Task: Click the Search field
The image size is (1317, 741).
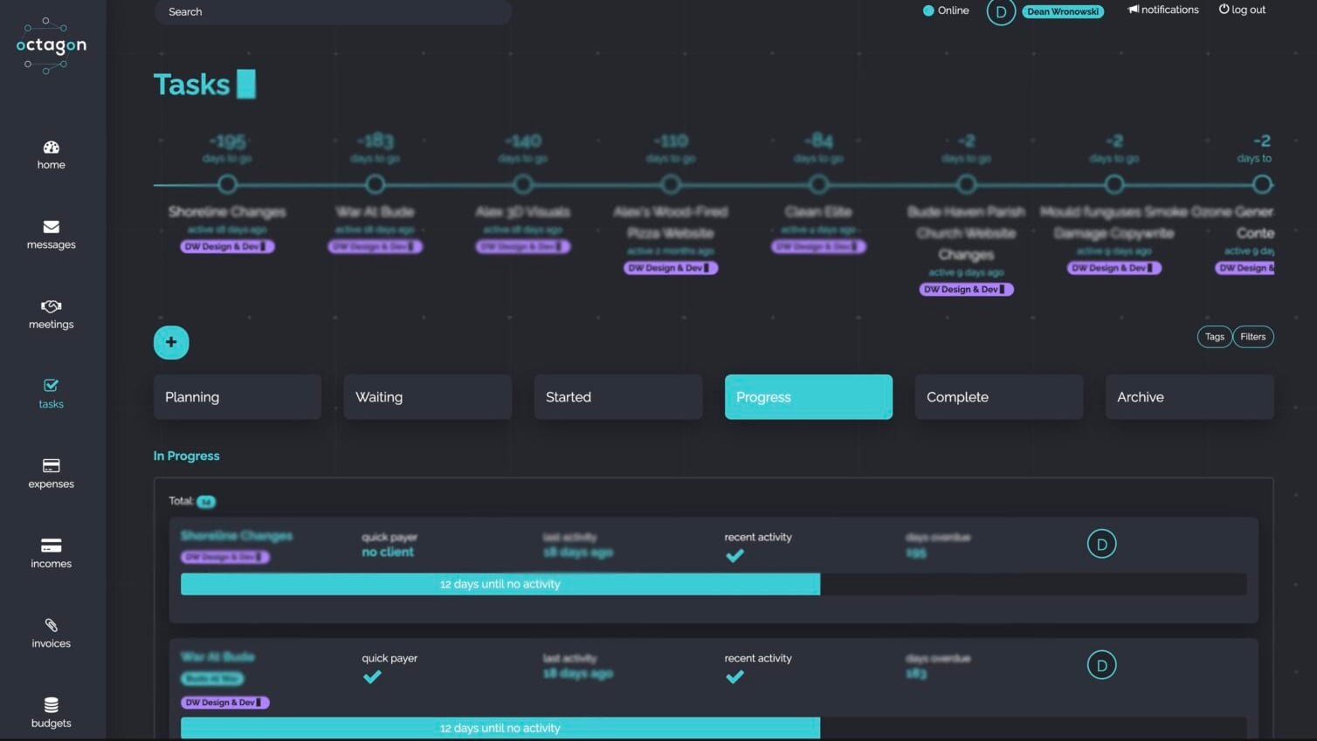Action: pyautogui.click(x=333, y=11)
